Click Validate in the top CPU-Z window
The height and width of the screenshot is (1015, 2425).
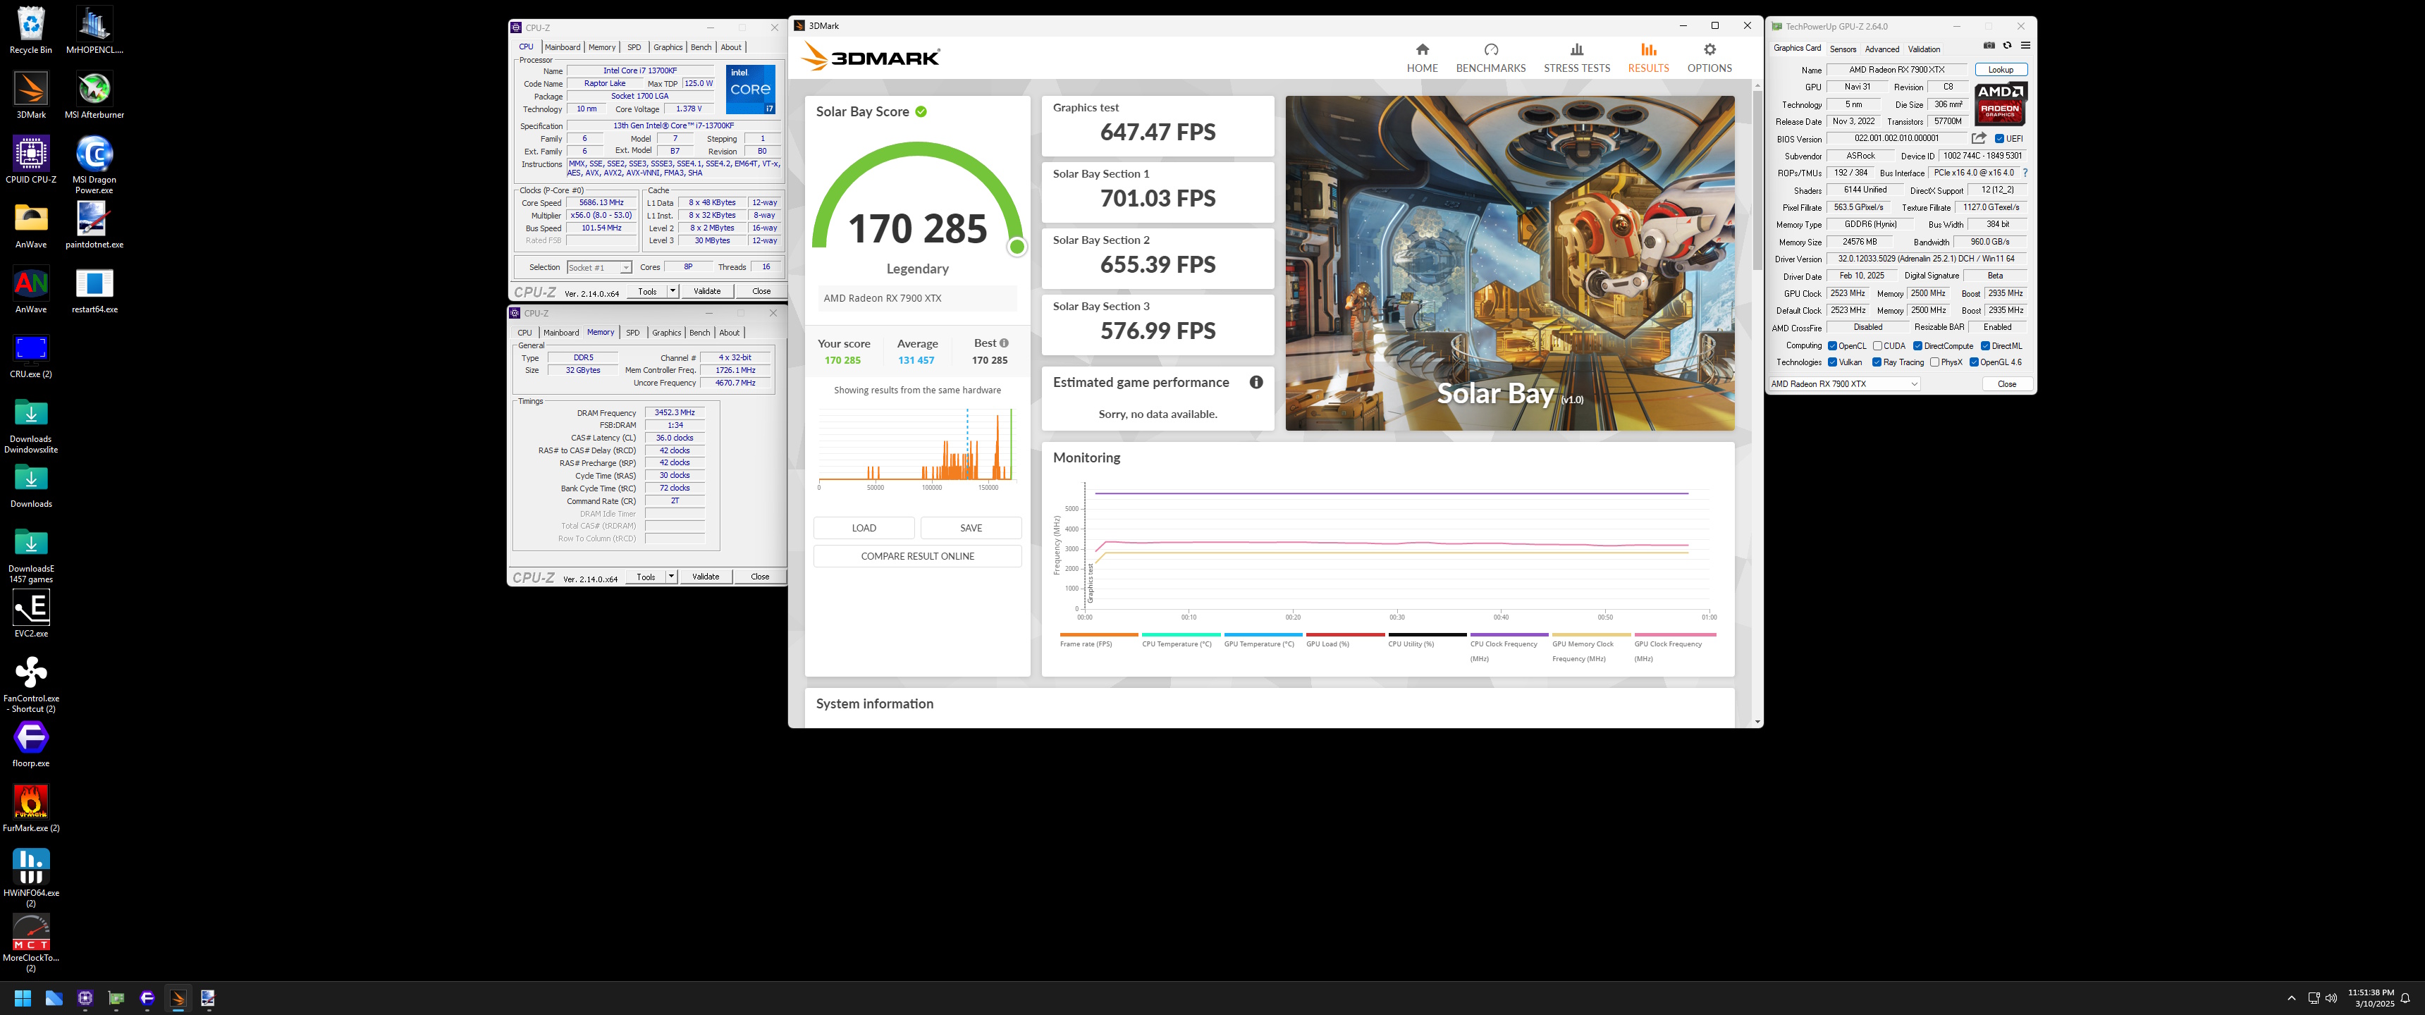point(707,291)
